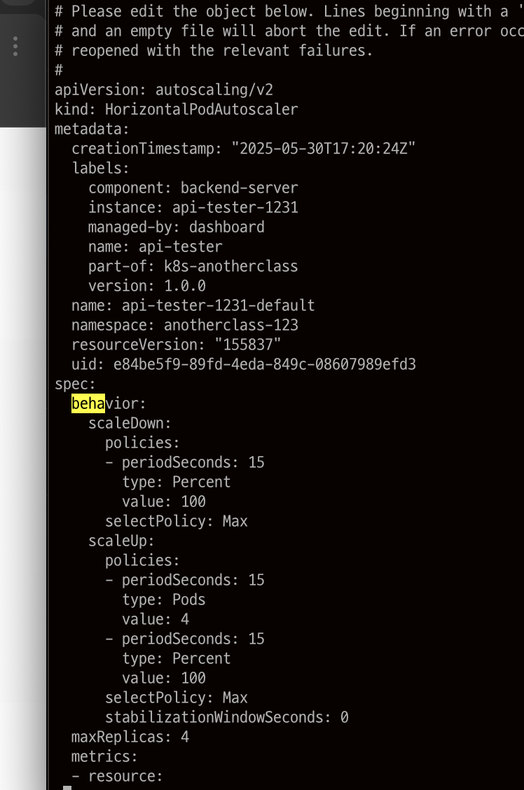This screenshot has width=524, height=790.
Task: Click the scaleUp key
Action: click(x=121, y=541)
